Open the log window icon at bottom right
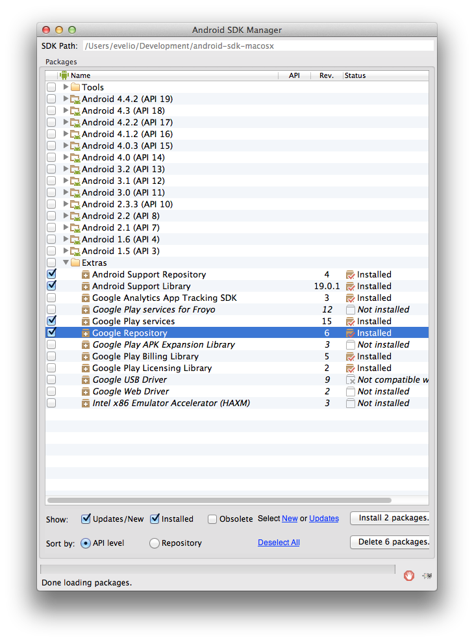474x642 pixels. [427, 576]
